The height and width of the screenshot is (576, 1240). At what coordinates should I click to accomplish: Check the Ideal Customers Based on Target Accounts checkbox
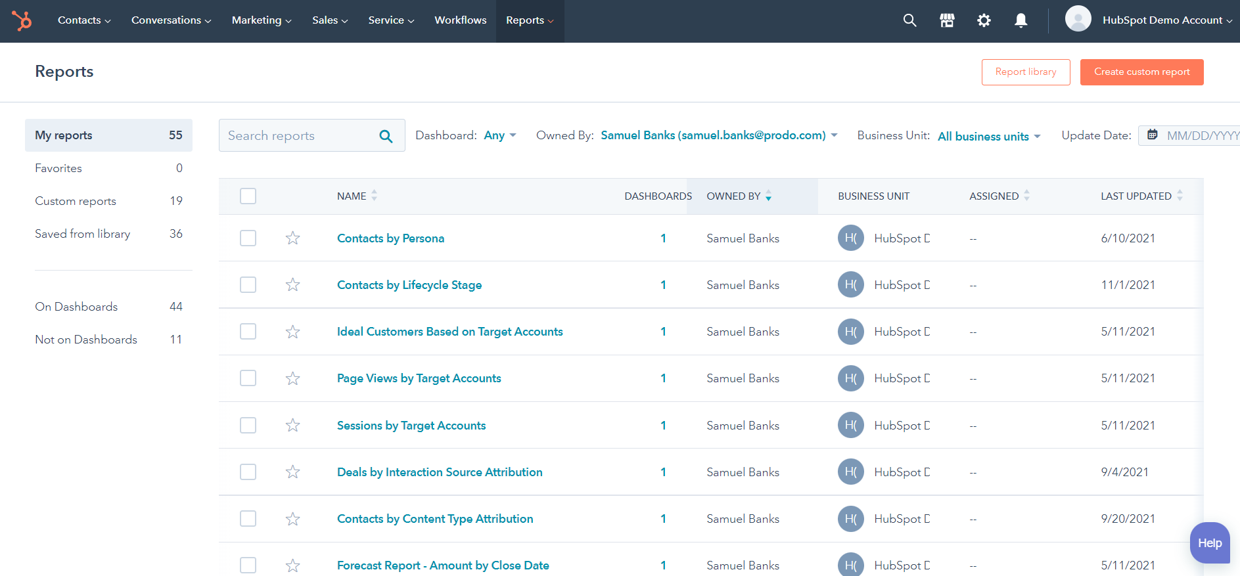coord(248,332)
